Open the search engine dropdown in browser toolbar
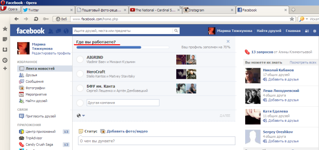This screenshot has height=150, width=319. [303, 19]
